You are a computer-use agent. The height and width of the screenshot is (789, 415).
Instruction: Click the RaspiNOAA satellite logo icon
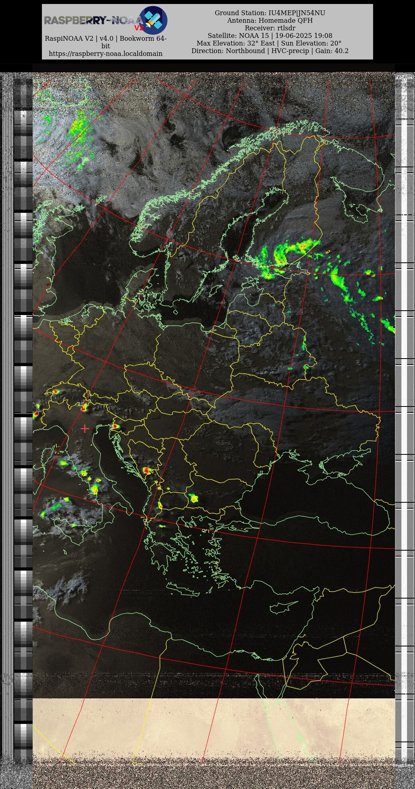pyautogui.click(x=153, y=20)
